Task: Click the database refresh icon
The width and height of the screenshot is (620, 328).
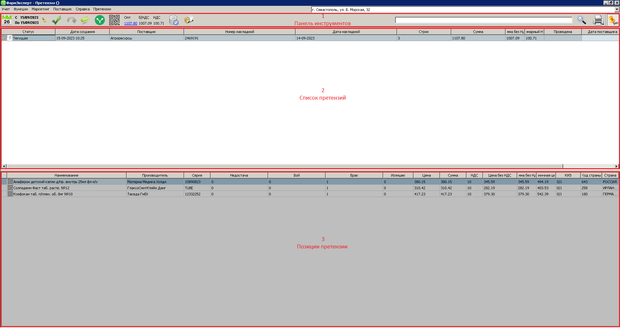Action: [174, 20]
